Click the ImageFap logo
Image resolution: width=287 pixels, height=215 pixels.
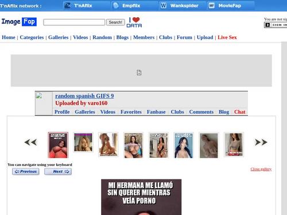(x=19, y=22)
